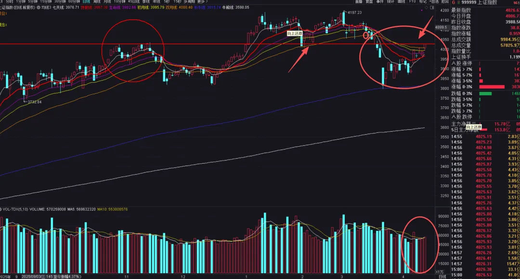520x279 pixels.
Task: Select the 30分钟 period tab
Action: (60, 1)
